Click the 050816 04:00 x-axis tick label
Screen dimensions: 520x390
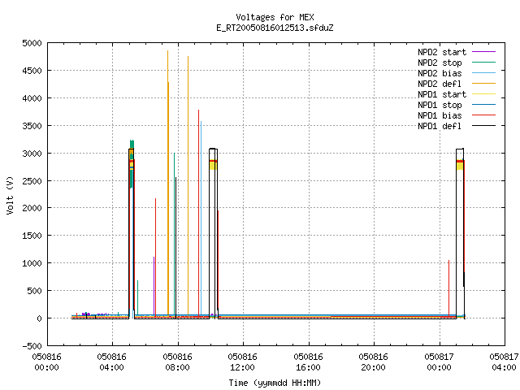(x=112, y=362)
